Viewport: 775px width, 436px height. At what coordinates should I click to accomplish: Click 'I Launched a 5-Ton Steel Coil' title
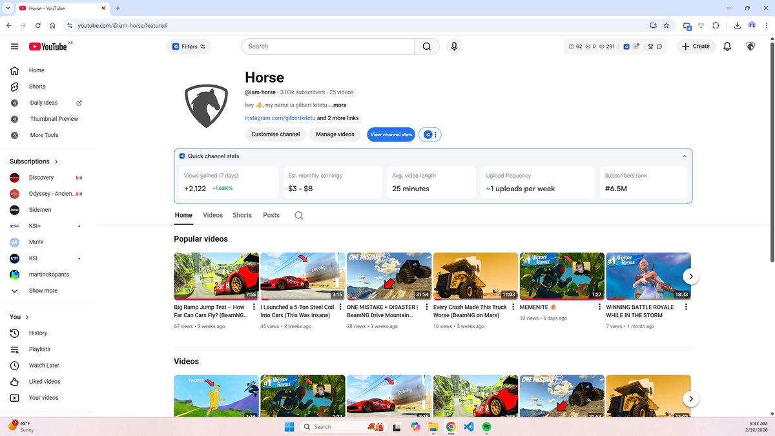tap(296, 311)
